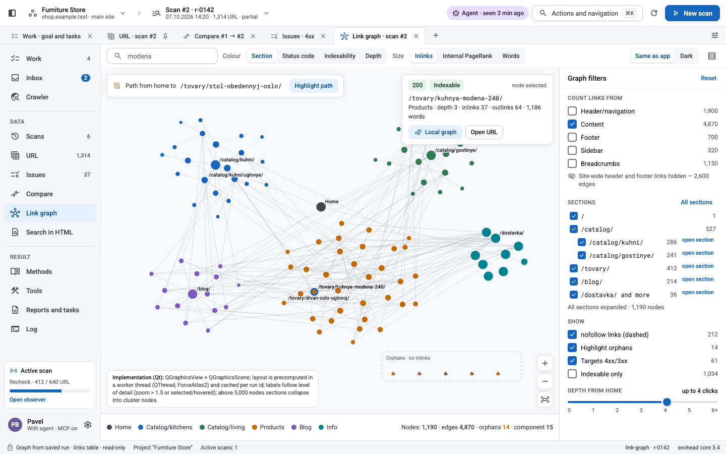
Task: Enable Footer links checkbox
Action: [572, 137]
